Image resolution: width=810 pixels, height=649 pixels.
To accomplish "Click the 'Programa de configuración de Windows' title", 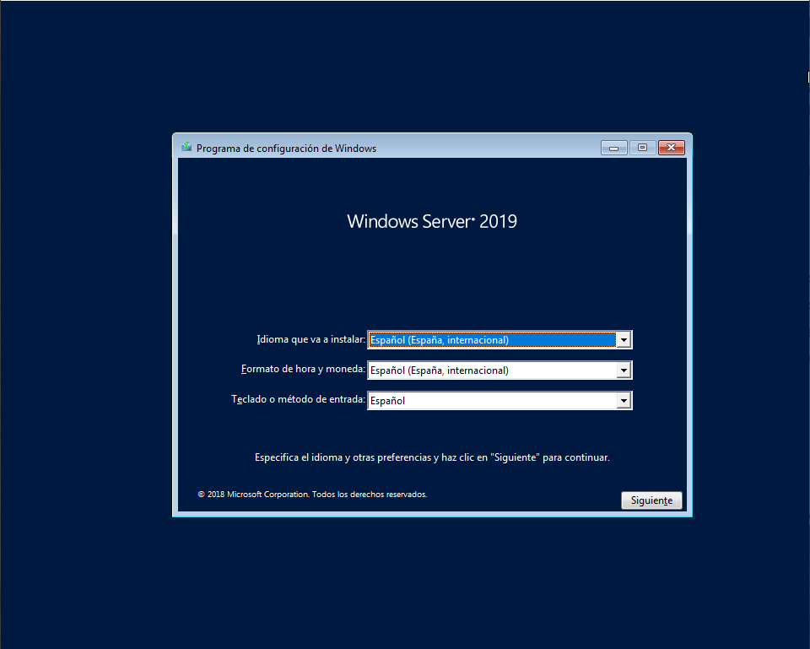I will click(x=286, y=149).
